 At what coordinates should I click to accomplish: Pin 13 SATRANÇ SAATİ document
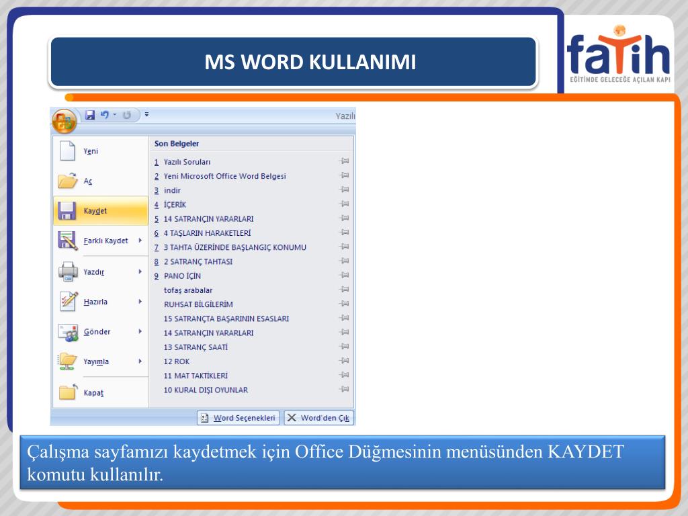click(x=345, y=347)
